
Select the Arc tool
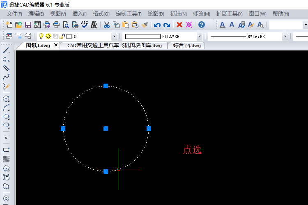click(x=6, y=107)
